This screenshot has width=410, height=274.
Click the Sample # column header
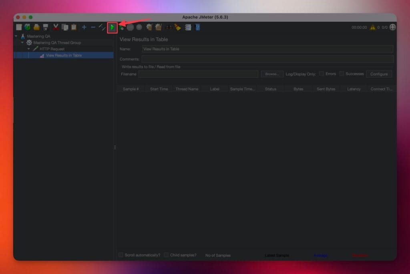point(131,89)
